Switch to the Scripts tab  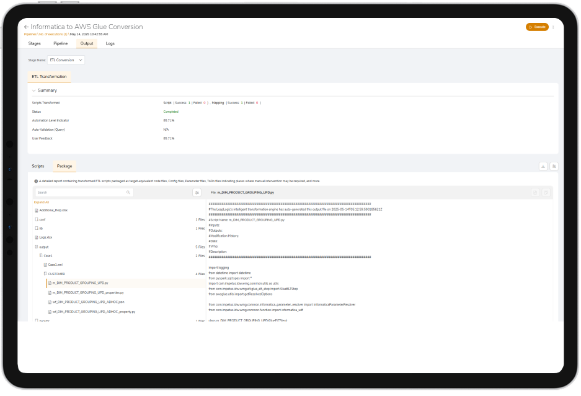tap(38, 166)
